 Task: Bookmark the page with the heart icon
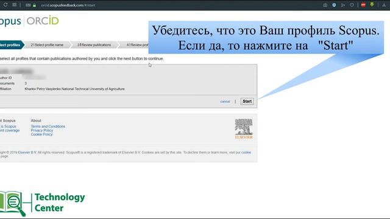click(x=352, y=5)
